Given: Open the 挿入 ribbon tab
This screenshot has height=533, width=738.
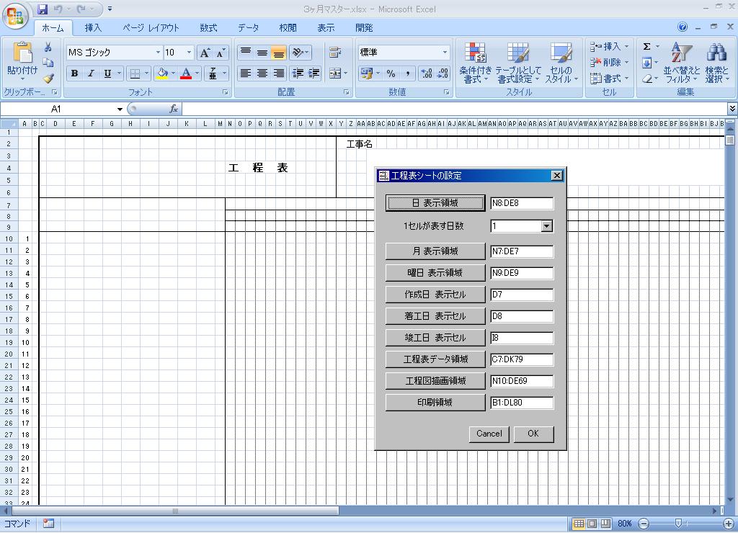Looking at the screenshot, I should pos(93,28).
